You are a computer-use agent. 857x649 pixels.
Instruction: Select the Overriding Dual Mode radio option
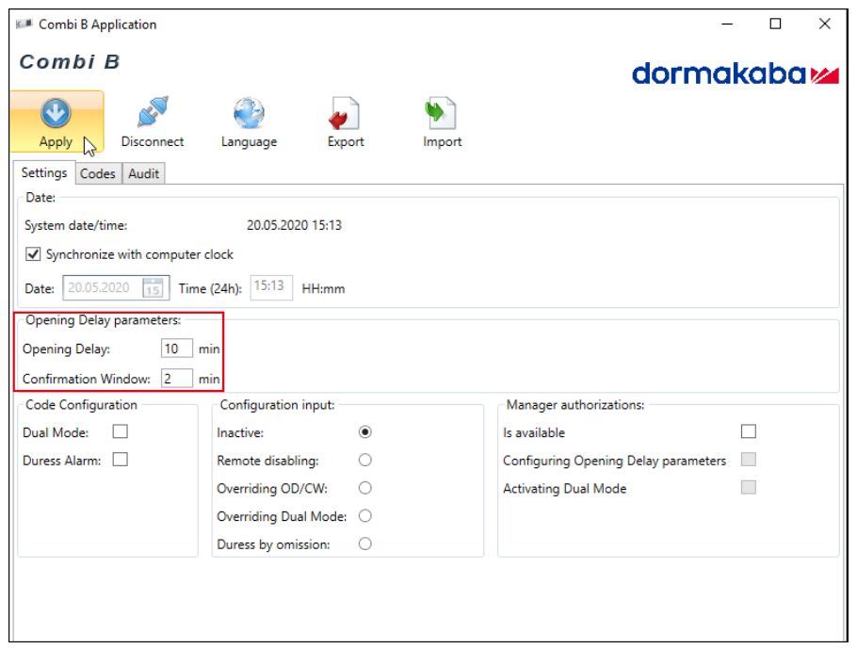coord(365,516)
